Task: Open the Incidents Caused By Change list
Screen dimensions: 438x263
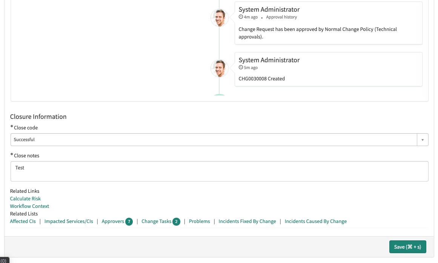Action: coord(315,221)
